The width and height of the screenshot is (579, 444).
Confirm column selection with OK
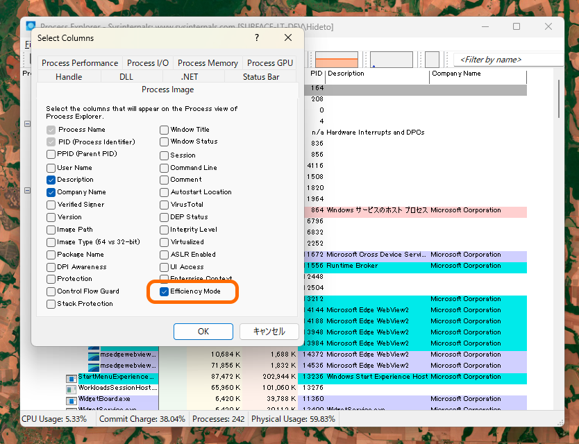point(203,332)
